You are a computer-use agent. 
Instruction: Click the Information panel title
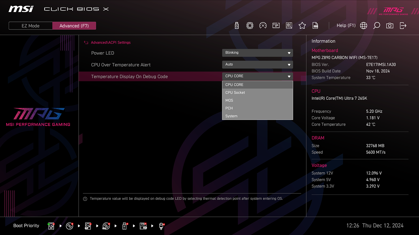coord(323,41)
